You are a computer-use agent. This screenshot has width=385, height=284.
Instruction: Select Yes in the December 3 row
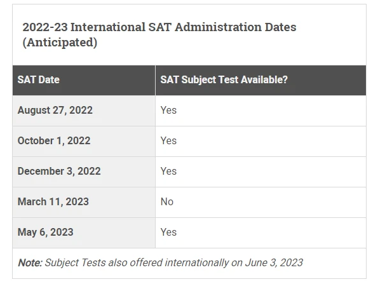[168, 171]
